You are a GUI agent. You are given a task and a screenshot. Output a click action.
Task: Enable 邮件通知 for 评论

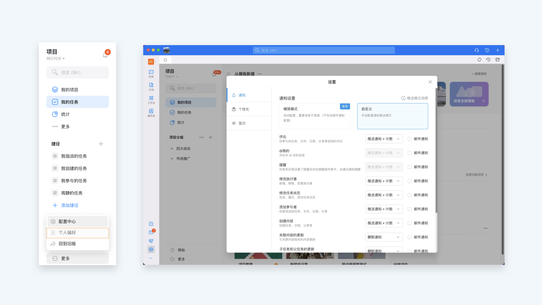pos(409,139)
